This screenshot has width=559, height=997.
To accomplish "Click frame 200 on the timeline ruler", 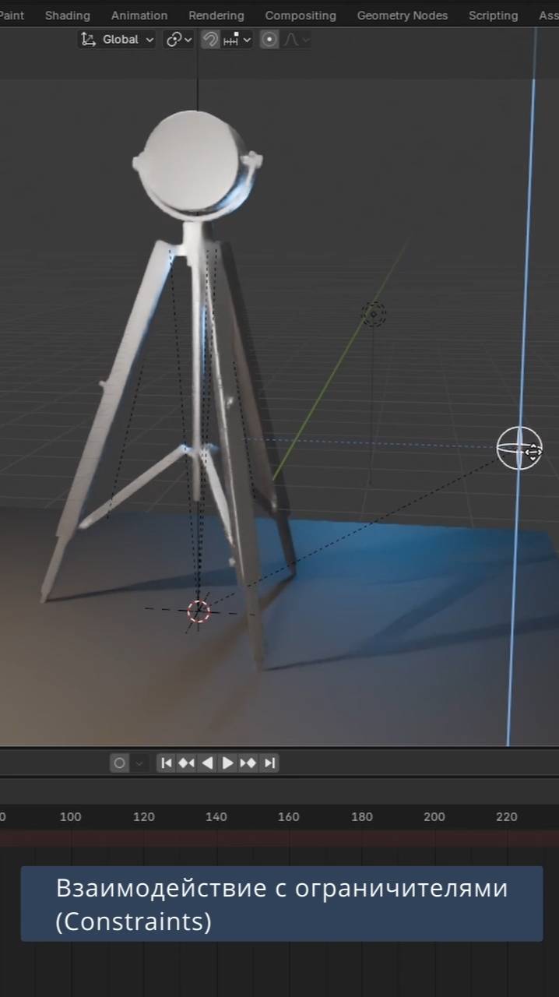I will coord(434,817).
